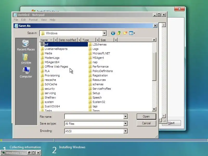Screen dimensions: 208x156
Task: Select the MSAgent64 folder
Action: (52, 62)
